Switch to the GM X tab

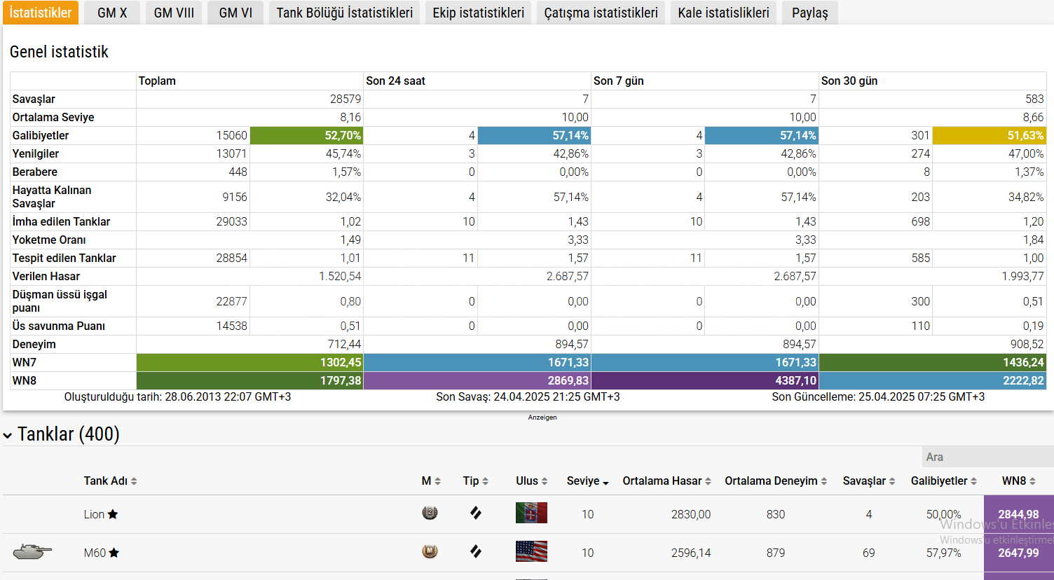point(112,13)
